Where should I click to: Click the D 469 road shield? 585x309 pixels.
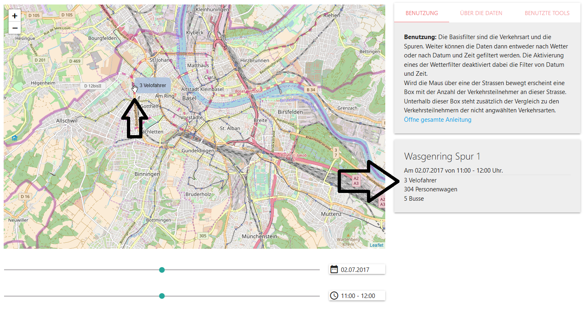(x=75, y=61)
